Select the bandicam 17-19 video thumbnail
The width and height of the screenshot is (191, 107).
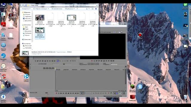(x=72, y=18)
